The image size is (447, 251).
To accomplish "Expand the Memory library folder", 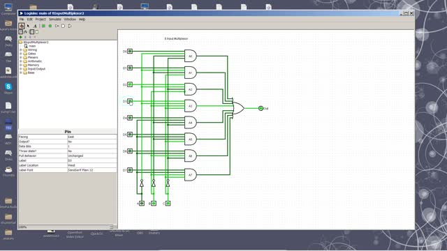I will click(20, 65).
